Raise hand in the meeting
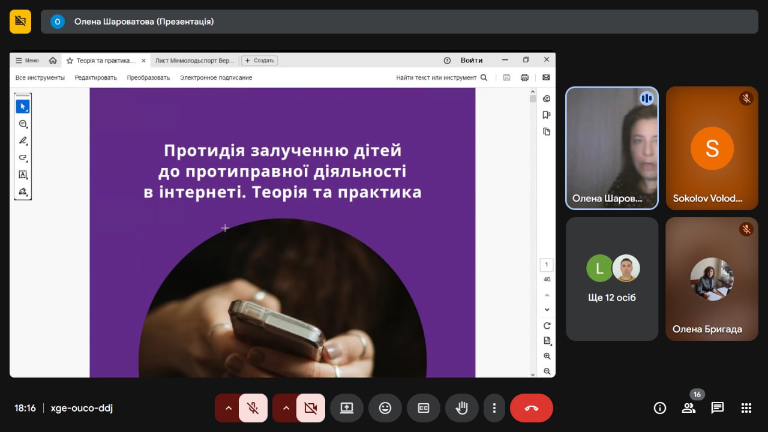This screenshot has width=768, height=432. click(462, 408)
